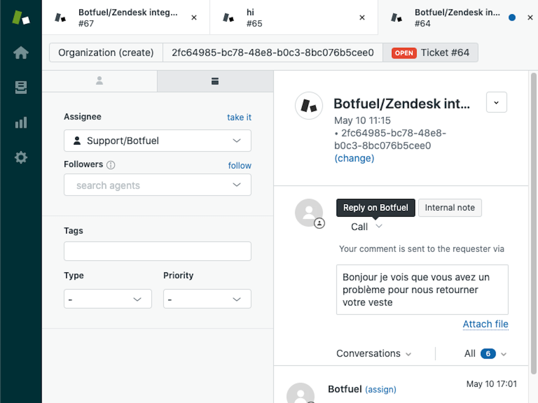Click the Zendesk logo icon
Viewport: 538px width, 403px height.
(x=20, y=17)
